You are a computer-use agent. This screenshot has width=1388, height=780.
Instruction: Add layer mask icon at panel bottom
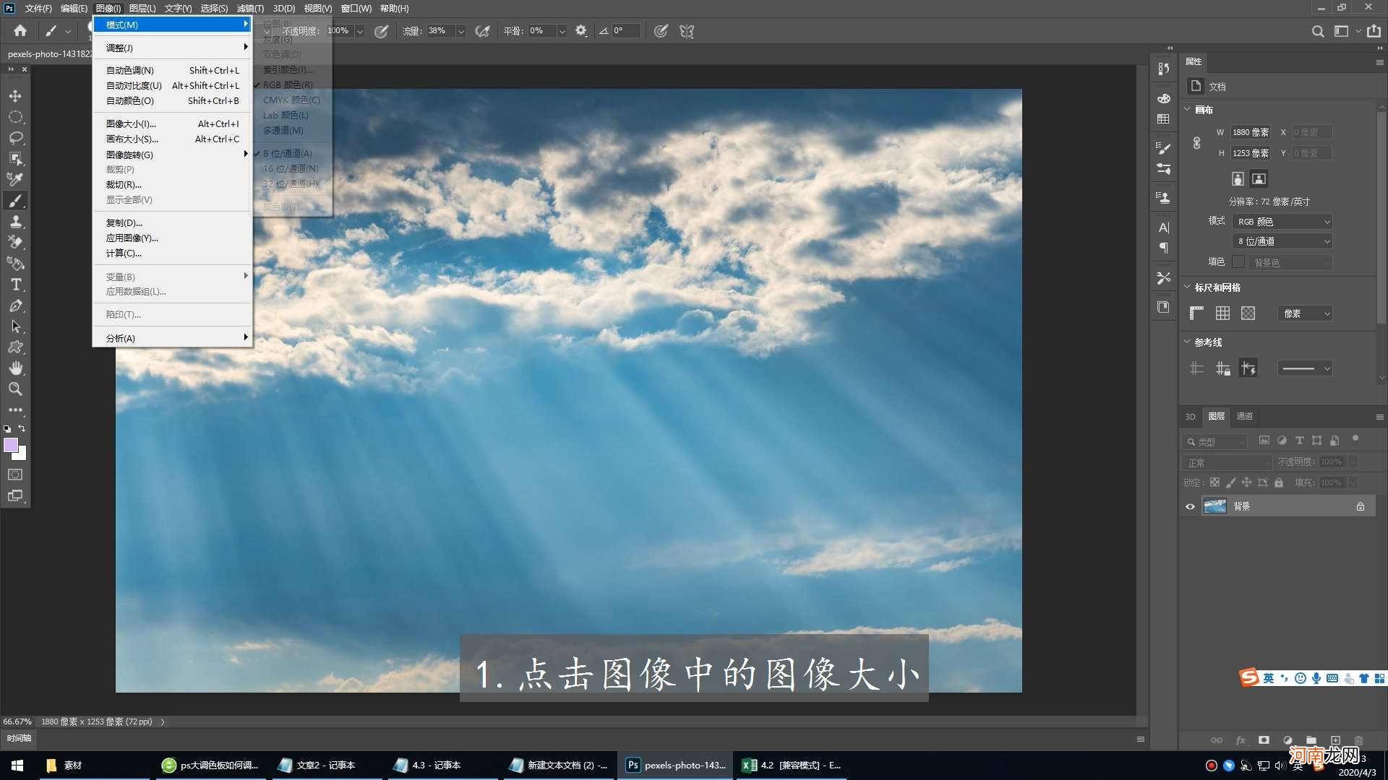[1264, 740]
